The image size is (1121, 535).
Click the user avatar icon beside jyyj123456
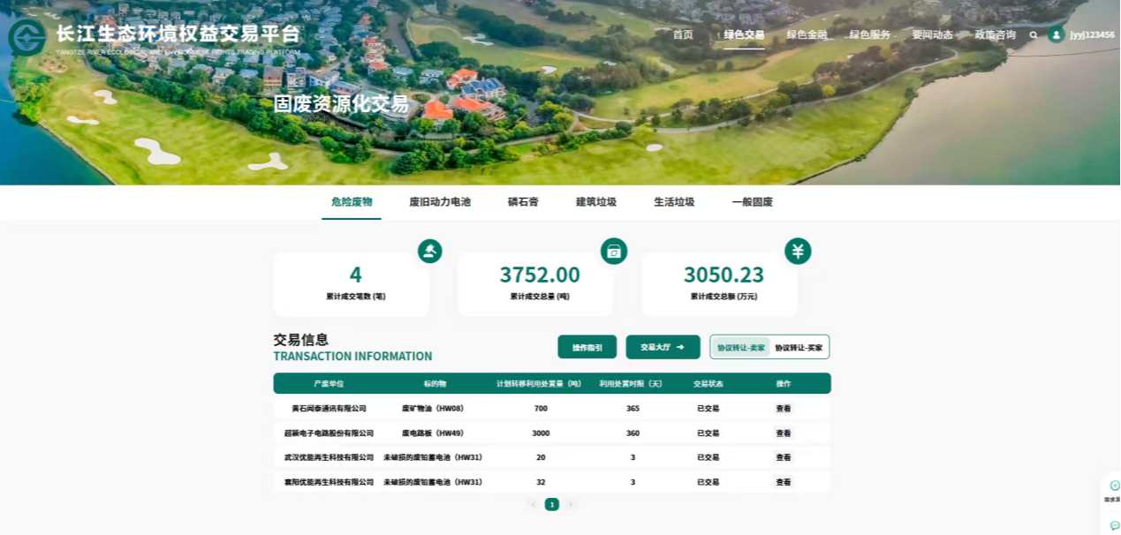click(x=1056, y=35)
